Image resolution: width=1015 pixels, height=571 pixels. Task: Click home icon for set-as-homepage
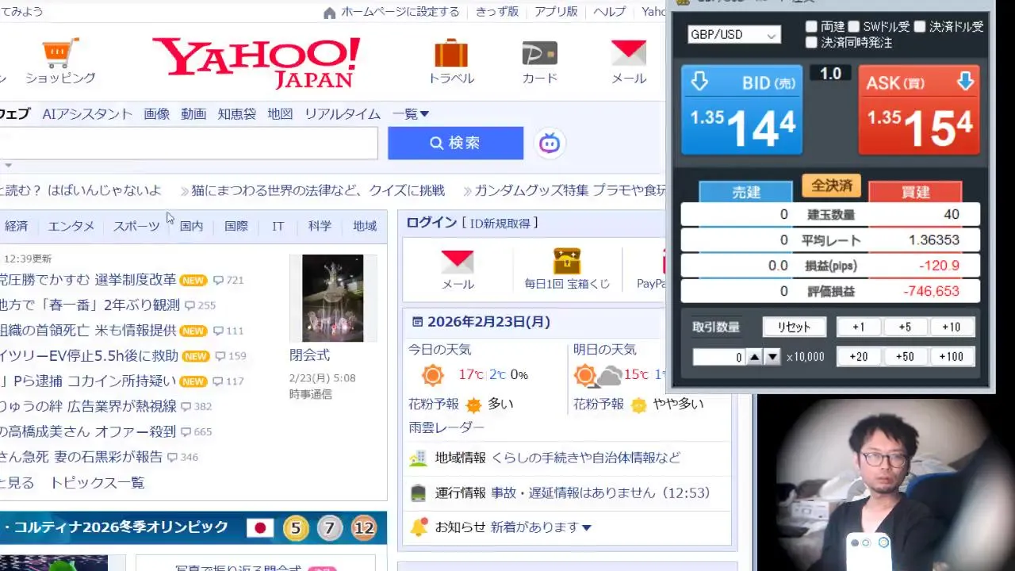(x=330, y=13)
